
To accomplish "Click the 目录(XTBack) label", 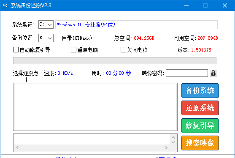I will (x=77, y=38).
